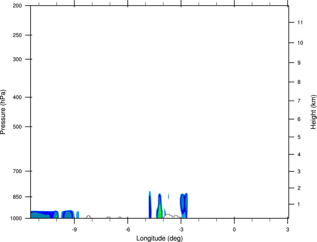Click the Pressure (hPa) axis title
317x242 pixels.
[3, 112]
